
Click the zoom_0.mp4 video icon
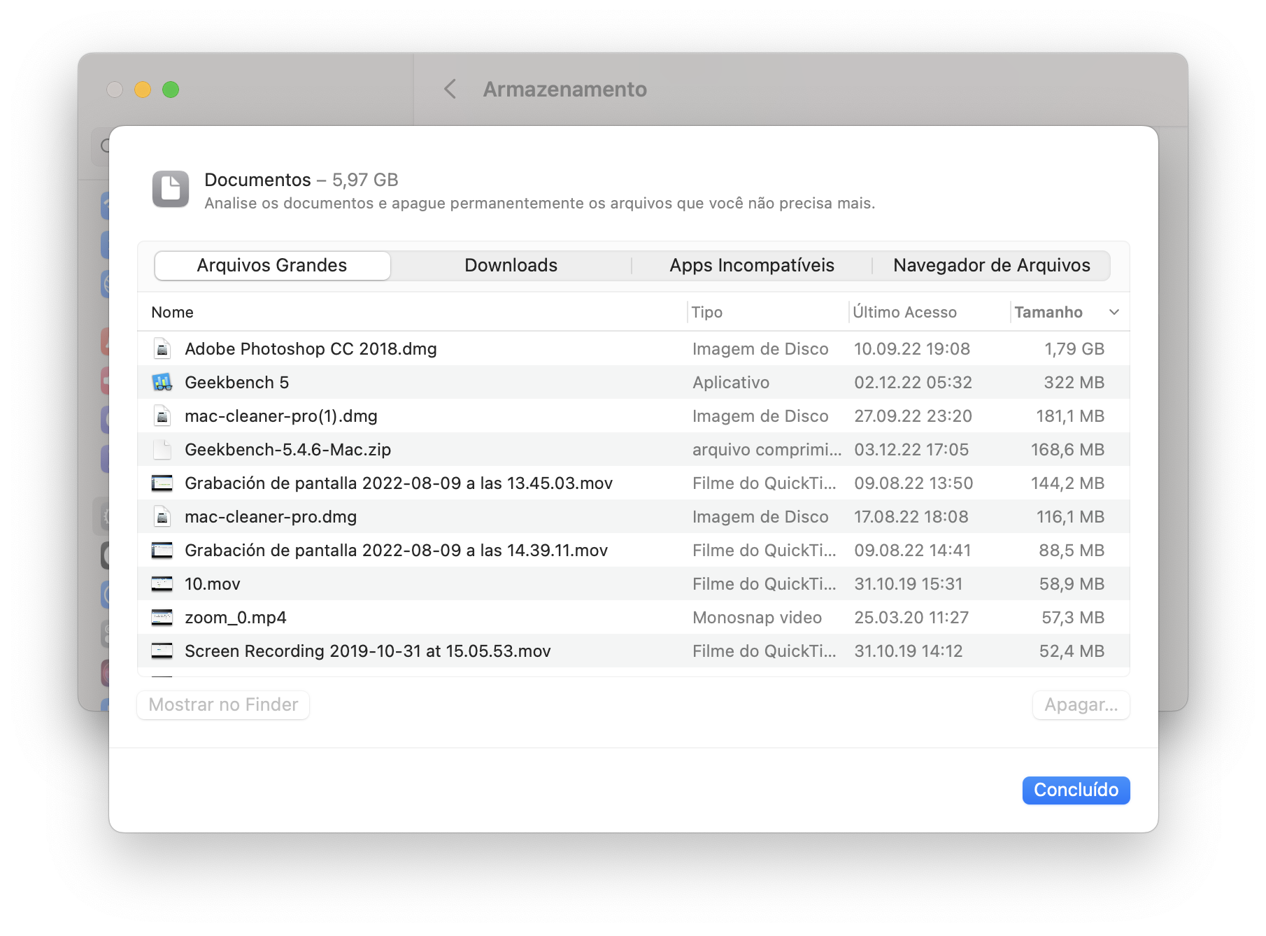(x=162, y=617)
